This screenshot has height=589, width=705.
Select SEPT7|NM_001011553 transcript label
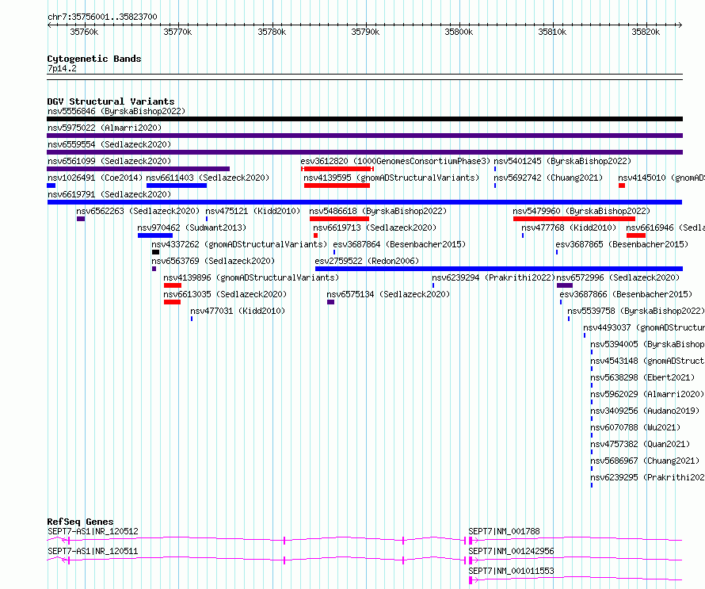click(x=511, y=571)
